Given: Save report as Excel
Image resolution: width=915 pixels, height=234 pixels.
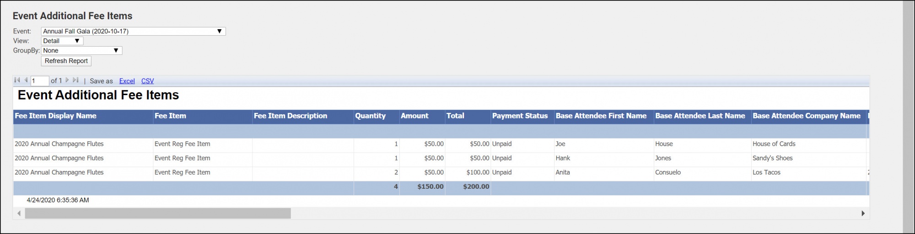Looking at the screenshot, I should (x=127, y=81).
